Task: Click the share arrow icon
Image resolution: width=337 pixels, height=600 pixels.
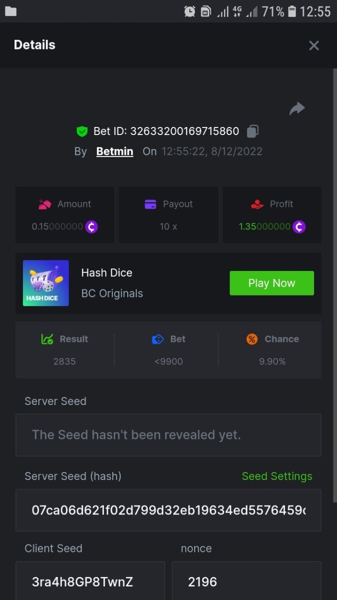Action: coord(297,108)
